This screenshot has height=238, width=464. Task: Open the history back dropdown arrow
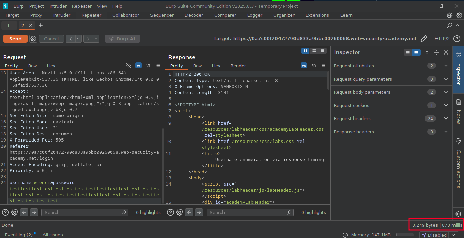tap(78, 39)
